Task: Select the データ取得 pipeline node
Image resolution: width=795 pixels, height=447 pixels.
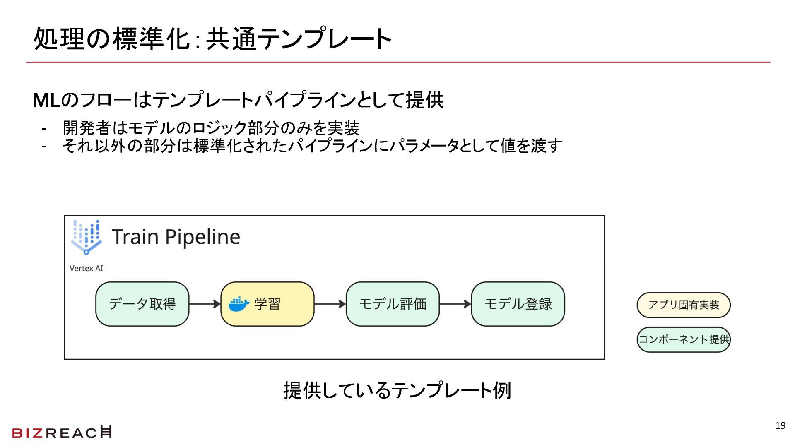Action: tap(142, 304)
